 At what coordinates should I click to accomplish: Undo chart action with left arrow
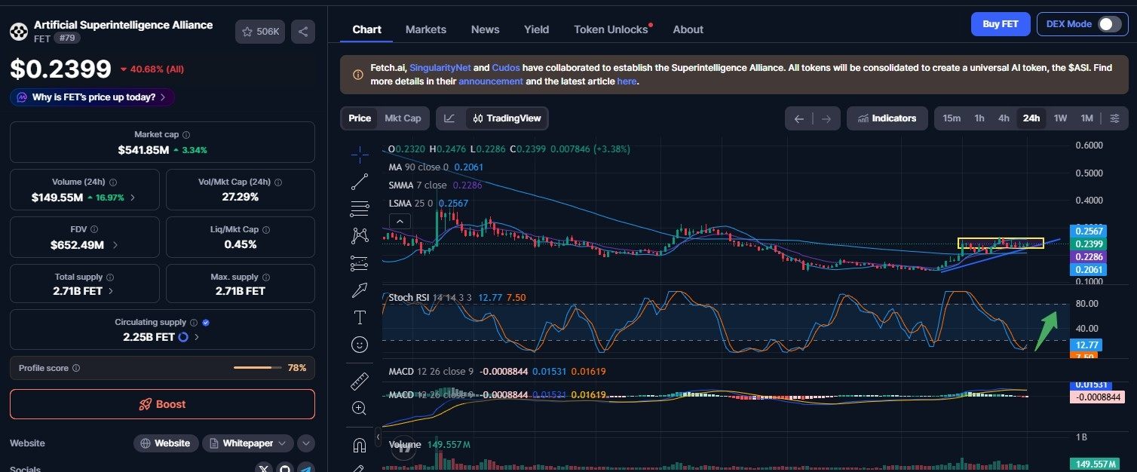(799, 118)
